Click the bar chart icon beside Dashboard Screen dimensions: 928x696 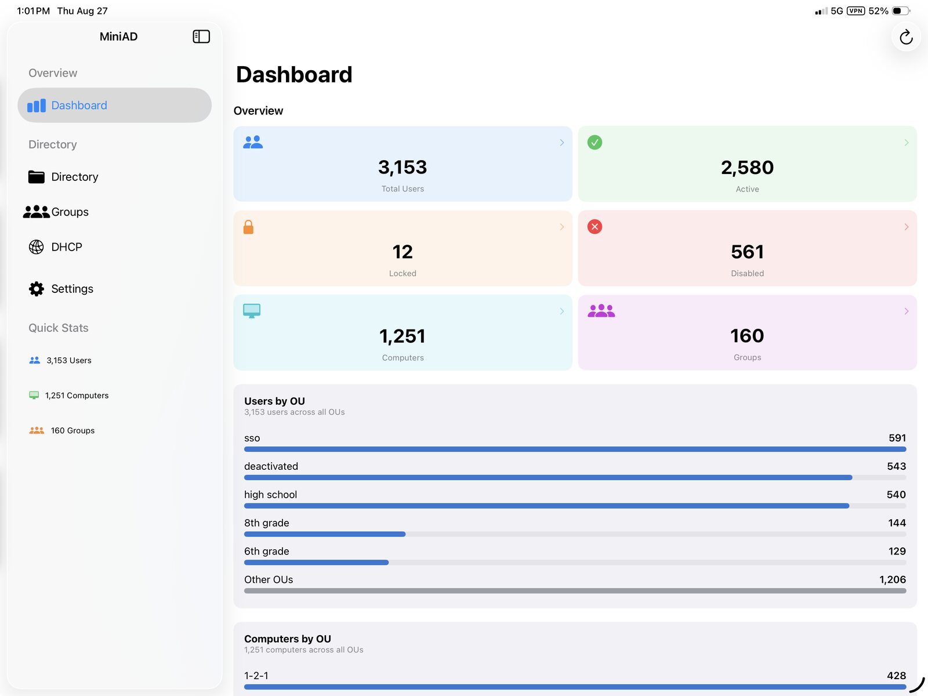tap(37, 106)
